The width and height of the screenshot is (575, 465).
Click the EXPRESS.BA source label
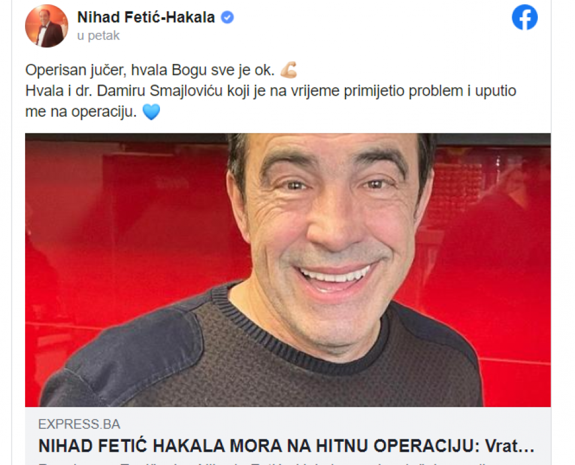click(79, 424)
